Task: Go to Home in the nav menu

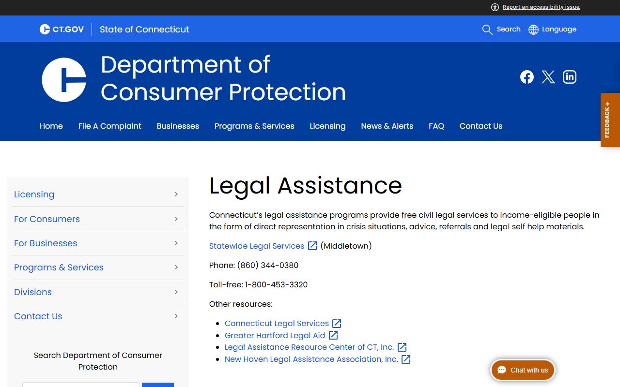Action: click(x=51, y=126)
